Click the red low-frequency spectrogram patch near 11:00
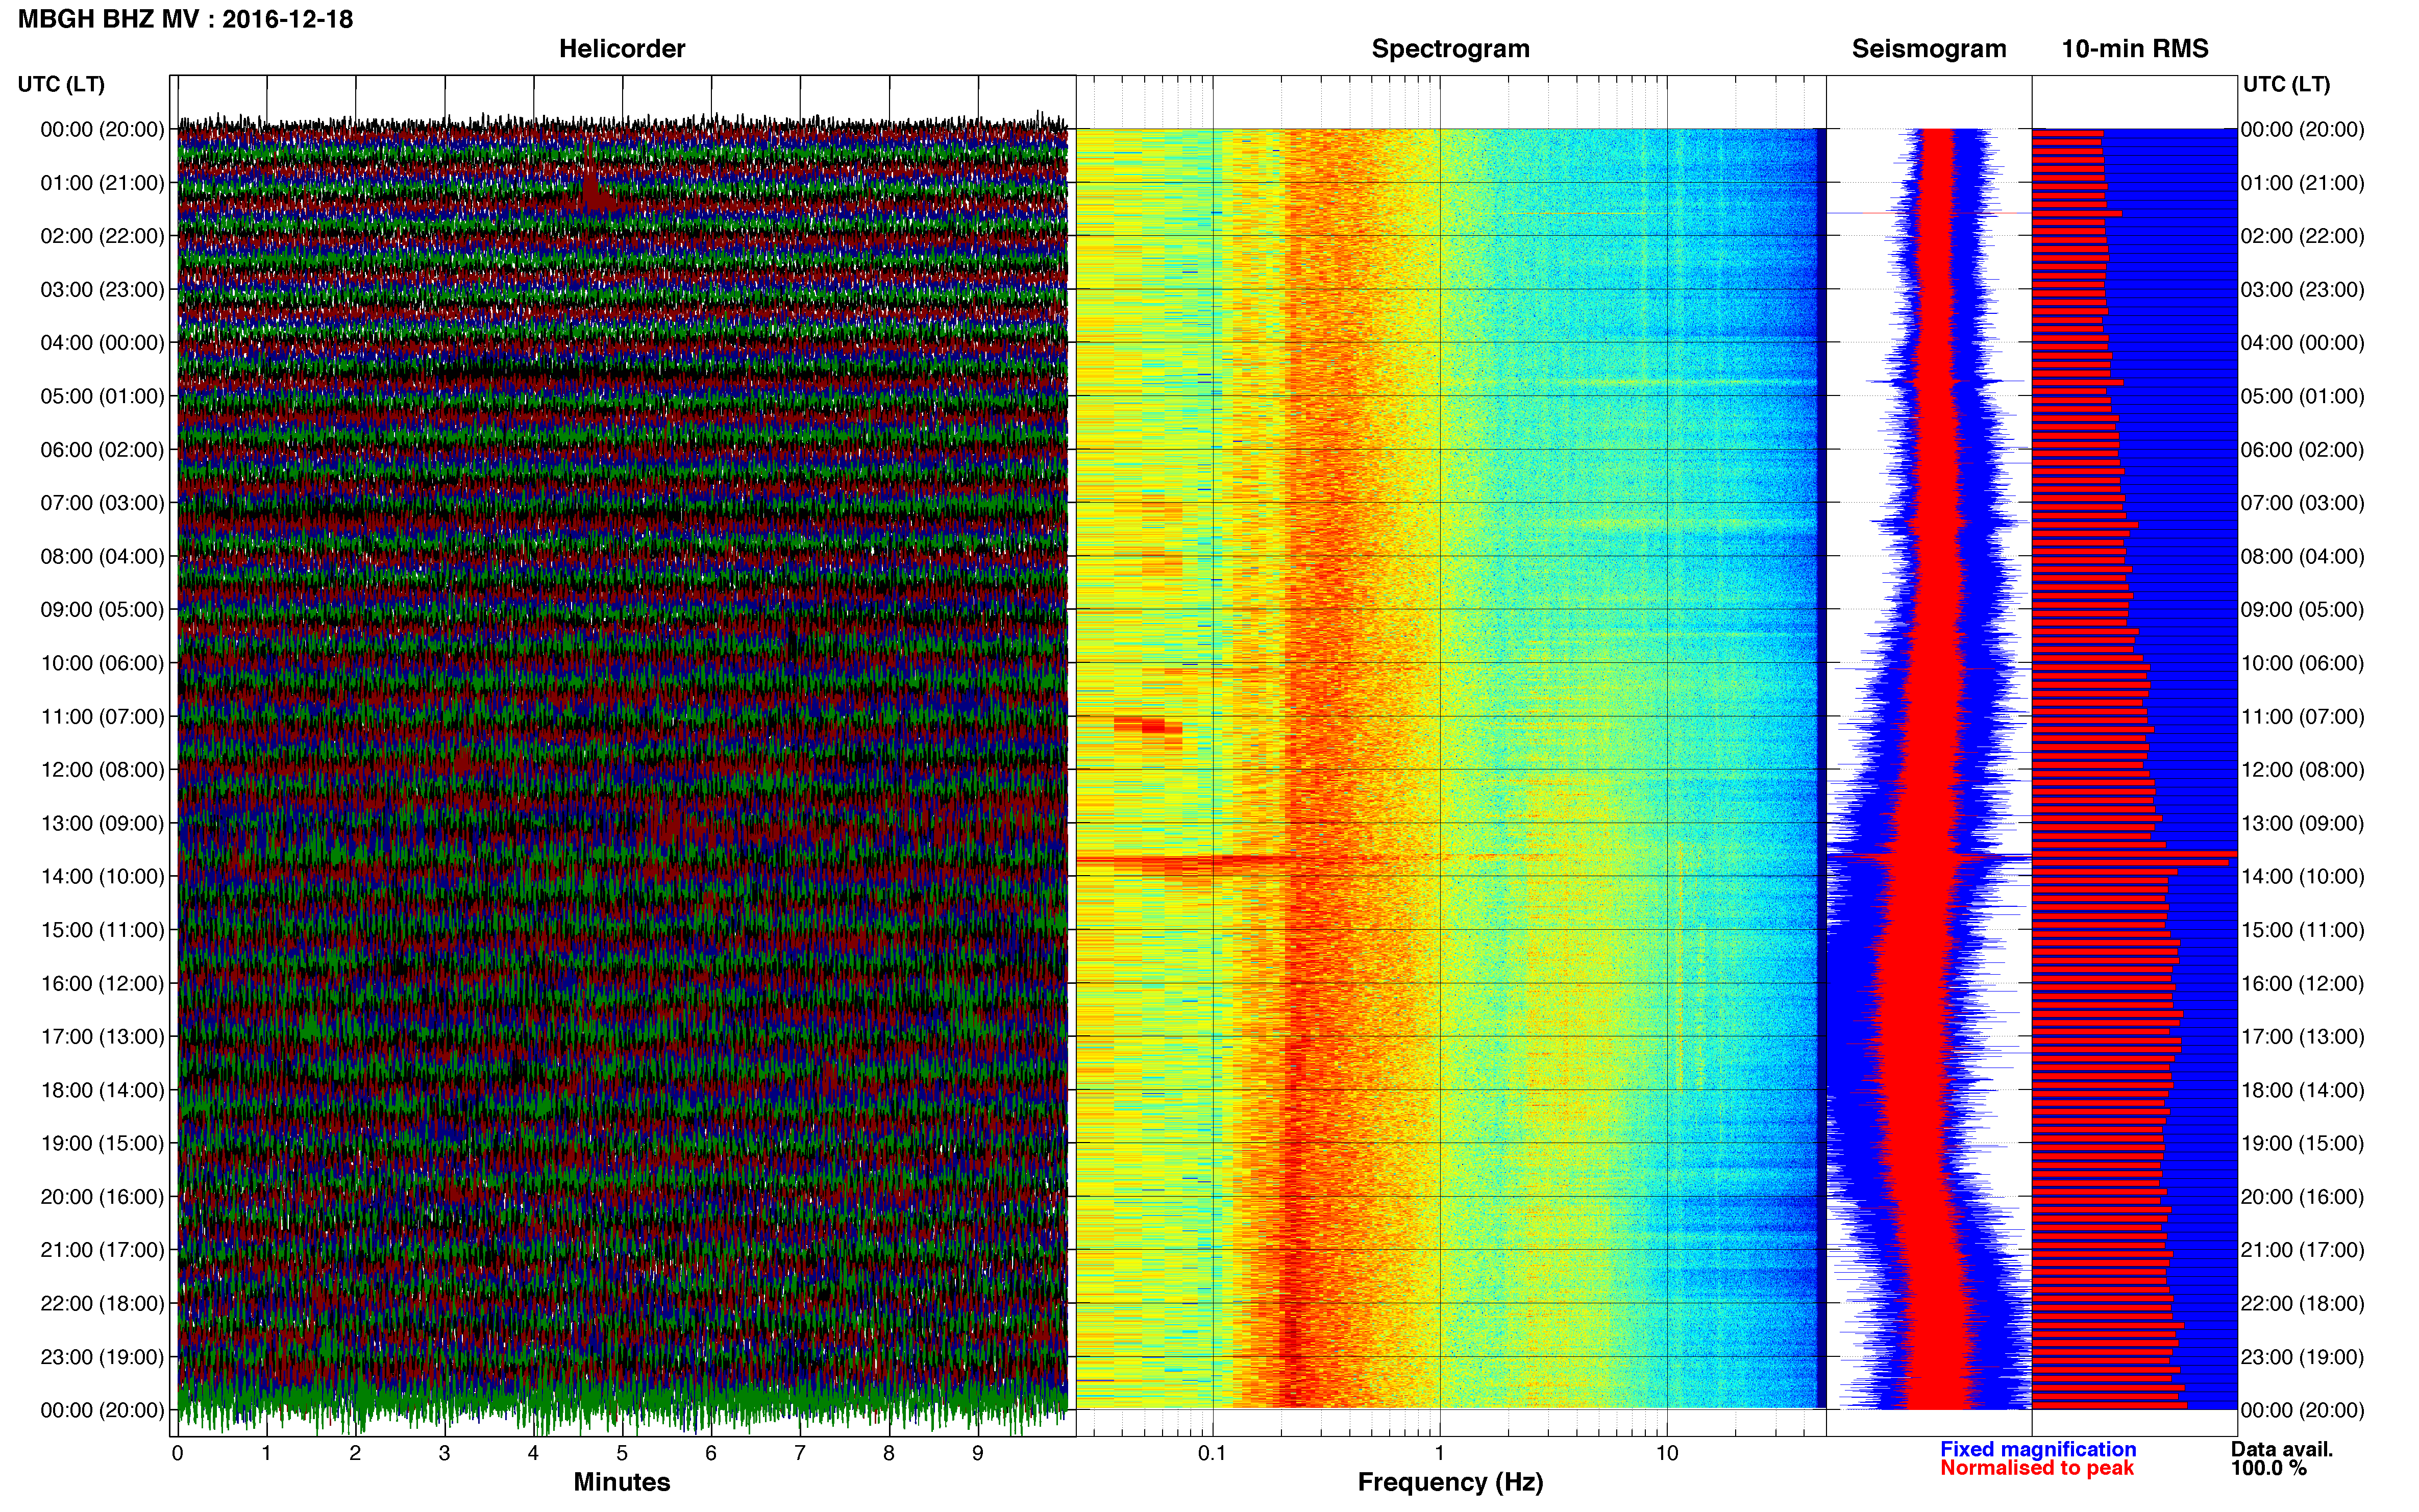Viewport: 2419px width, 1512px height. tap(1148, 726)
